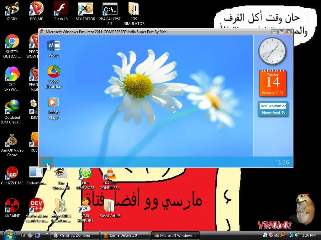Viewport: 321px width, 240px height.
Task: Open the Outdated IDM Crack shortcut
Action: [x=12, y=112]
